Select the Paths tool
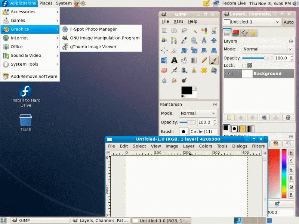The width and height of the screenshot is (299, 224). click(x=174, y=40)
